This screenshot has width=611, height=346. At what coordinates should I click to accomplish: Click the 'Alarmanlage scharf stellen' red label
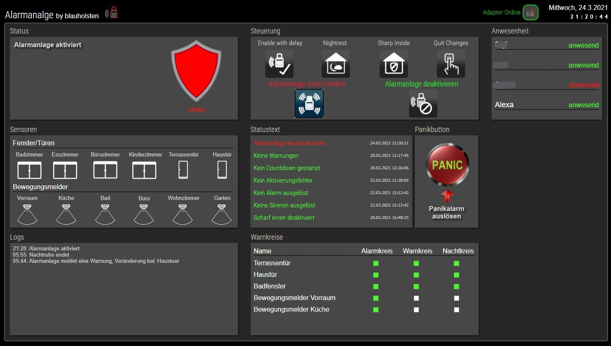coord(307,84)
